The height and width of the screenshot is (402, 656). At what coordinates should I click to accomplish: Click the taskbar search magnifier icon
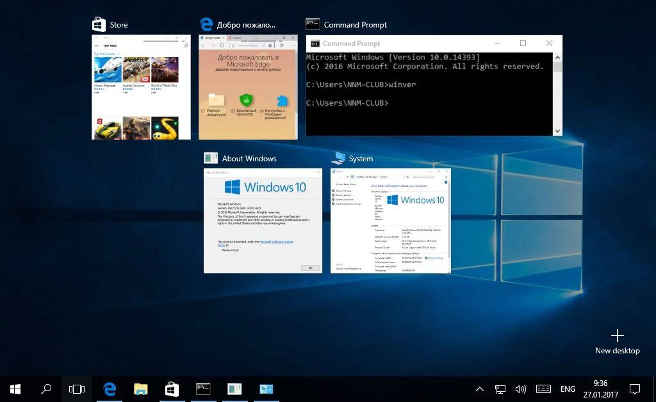pyautogui.click(x=46, y=389)
